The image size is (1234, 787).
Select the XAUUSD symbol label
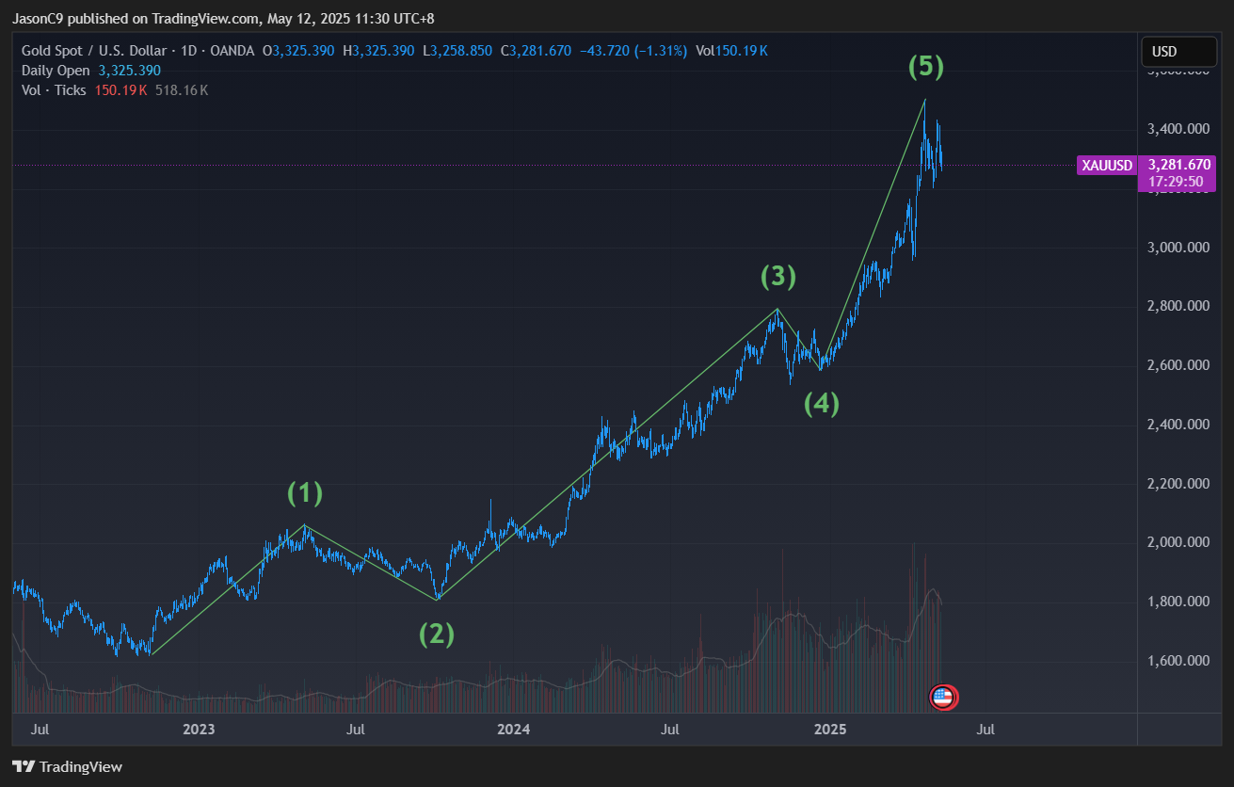coord(1107,165)
